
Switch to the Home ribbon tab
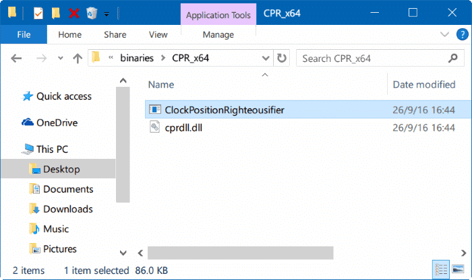[x=70, y=34]
